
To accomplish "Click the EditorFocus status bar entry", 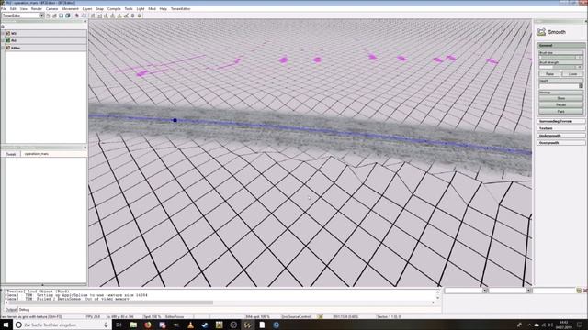I will click(175, 316).
